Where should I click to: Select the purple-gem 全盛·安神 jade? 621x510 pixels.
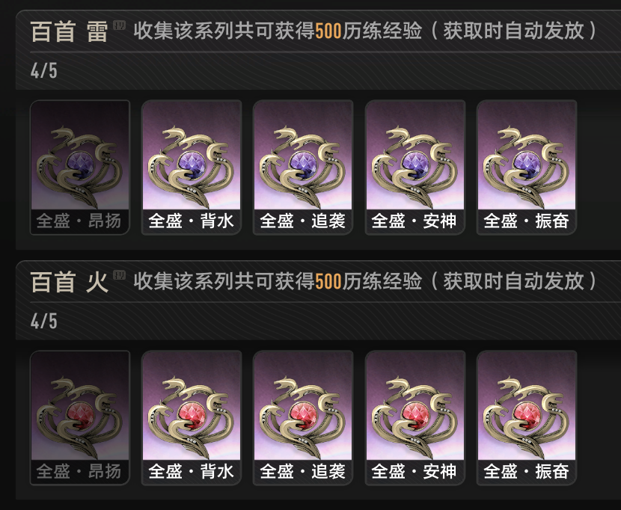pyautogui.click(x=415, y=167)
